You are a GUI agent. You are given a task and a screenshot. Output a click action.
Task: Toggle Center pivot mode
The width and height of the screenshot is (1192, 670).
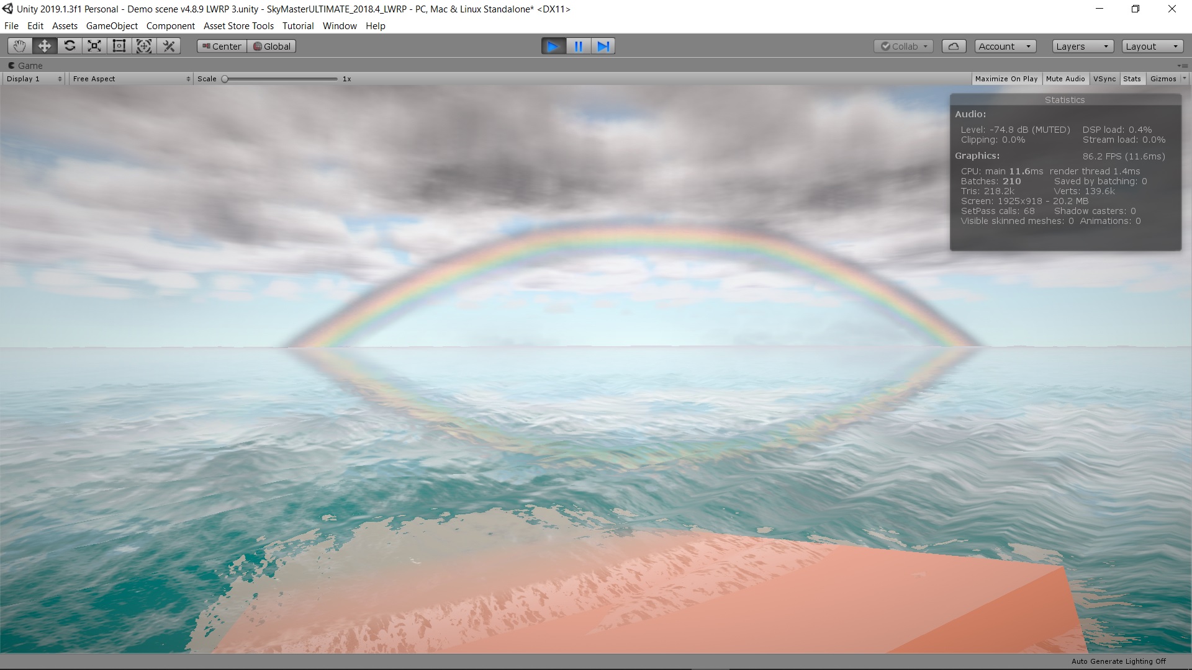tap(221, 45)
